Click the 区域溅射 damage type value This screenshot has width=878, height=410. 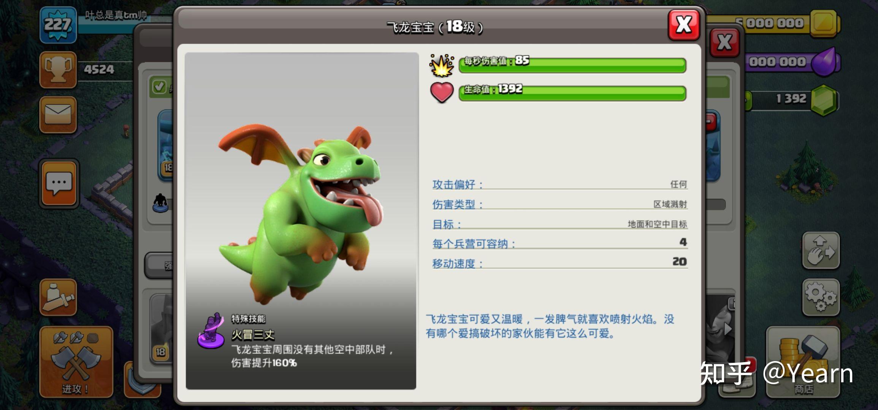[670, 204]
